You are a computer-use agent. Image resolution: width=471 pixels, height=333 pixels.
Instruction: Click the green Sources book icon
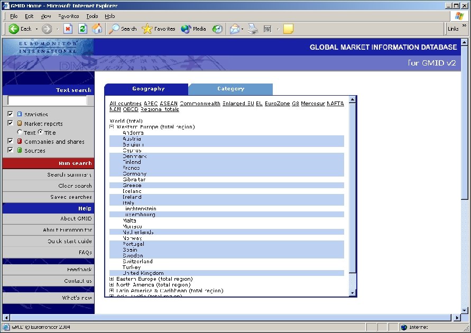tap(20, 151)
